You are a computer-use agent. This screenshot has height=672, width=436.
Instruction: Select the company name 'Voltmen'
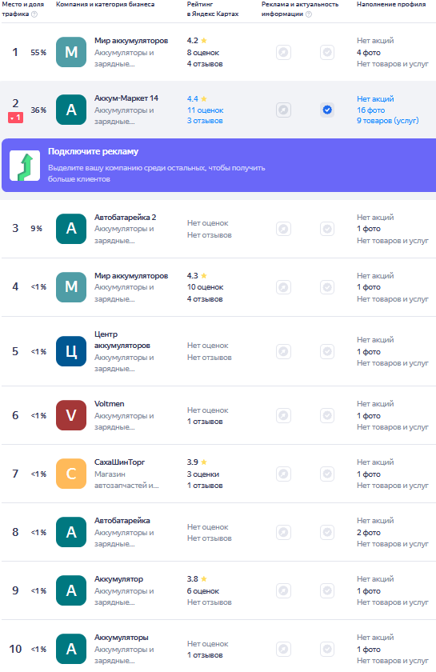[110, 404]
